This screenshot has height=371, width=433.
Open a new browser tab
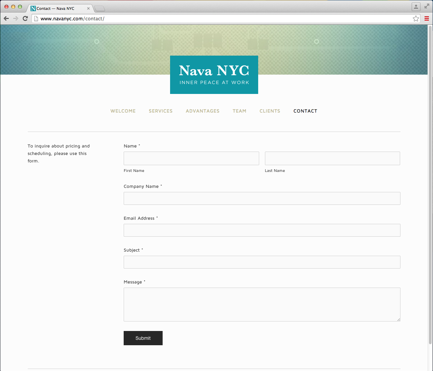[x=100, y=8]
